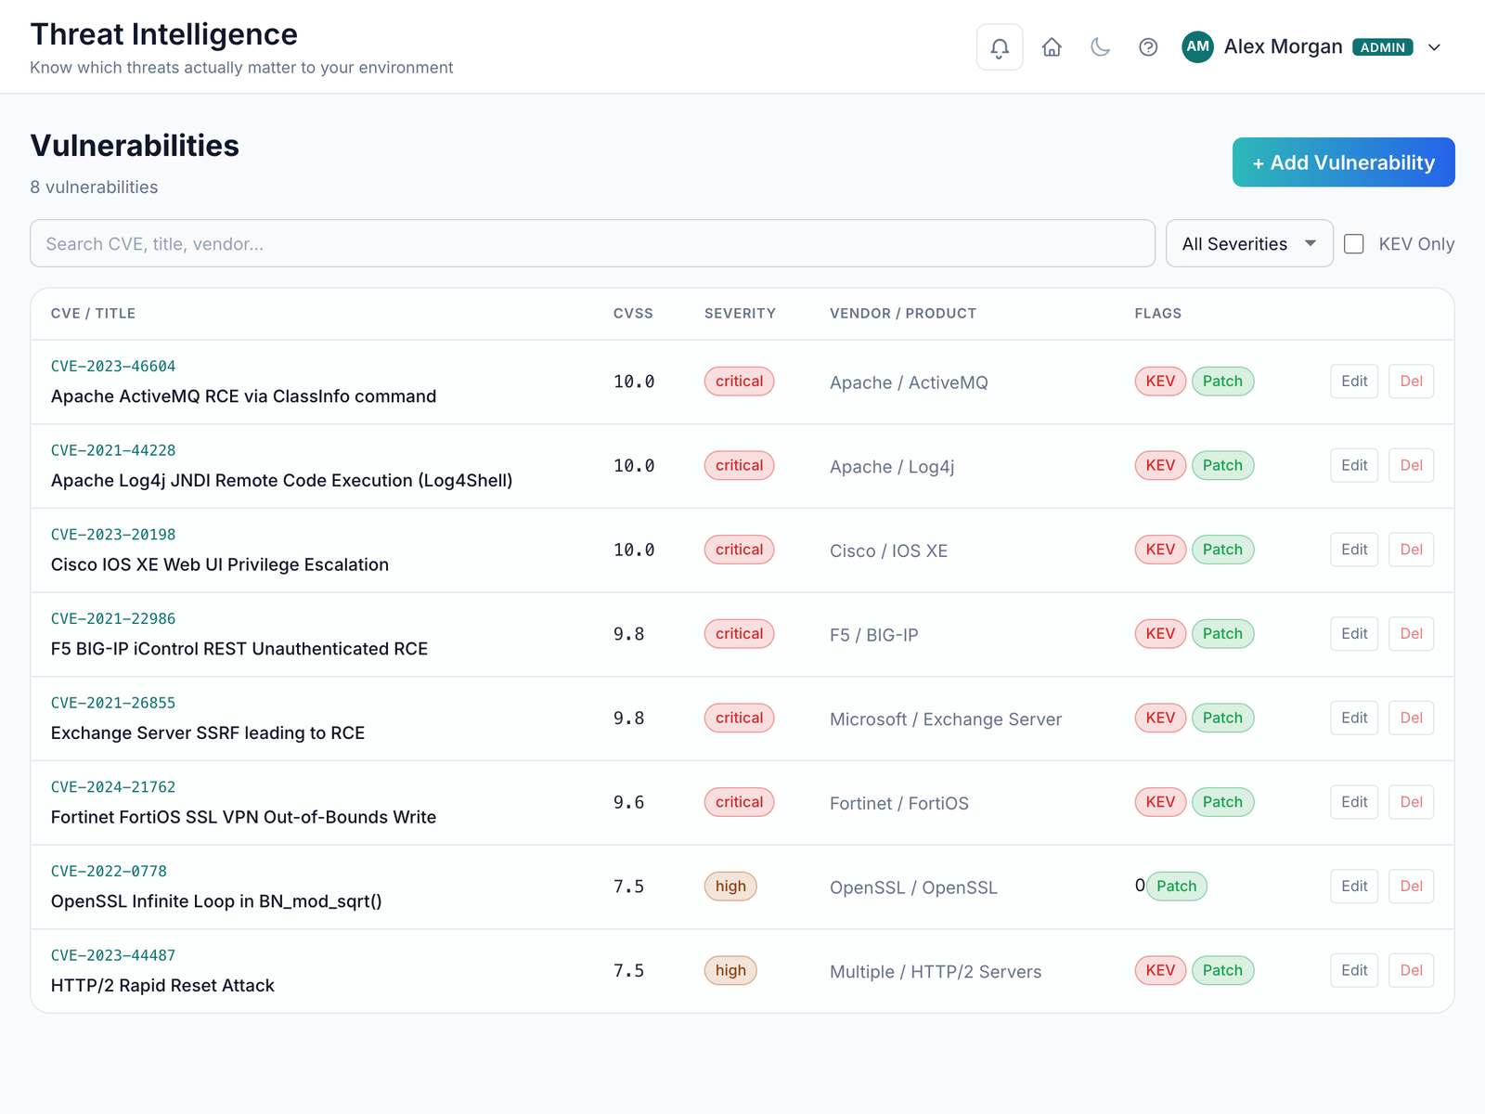The height and width of the screenshot is (1114, 1485).
Task: Click the Threat Intelligence app title
Action: tap(164, 34)
